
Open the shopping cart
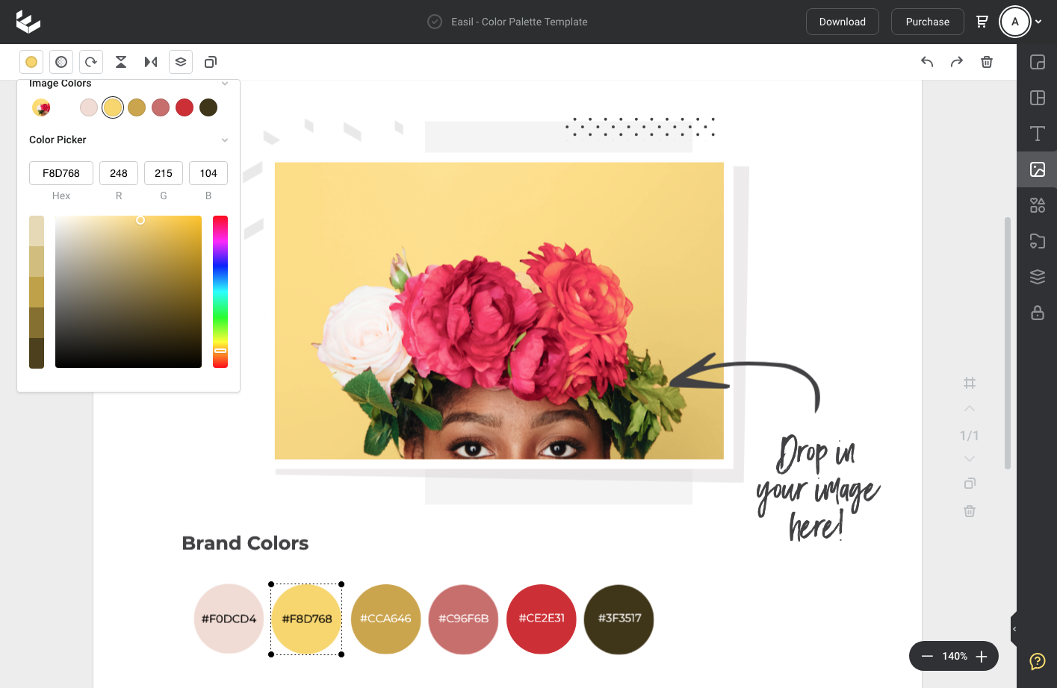coord(982,22)
